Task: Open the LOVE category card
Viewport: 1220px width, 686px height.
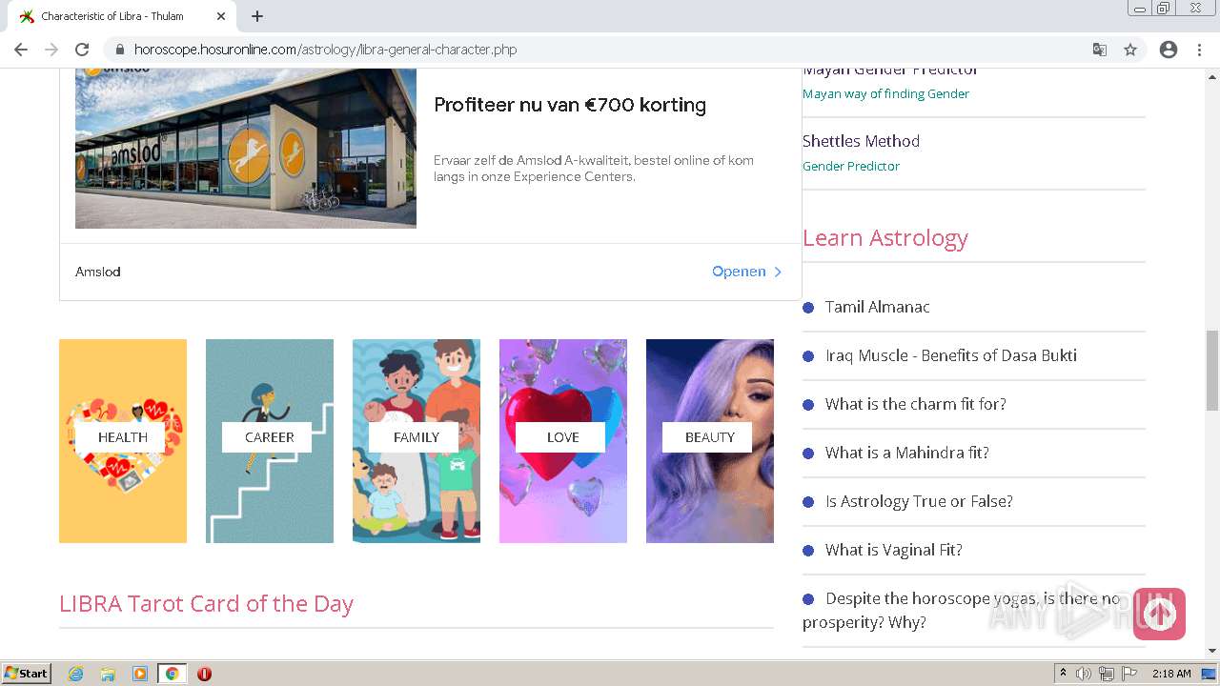Action: (563, 441)
